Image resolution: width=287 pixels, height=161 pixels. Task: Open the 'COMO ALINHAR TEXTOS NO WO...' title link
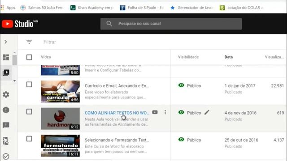(117, 113)
